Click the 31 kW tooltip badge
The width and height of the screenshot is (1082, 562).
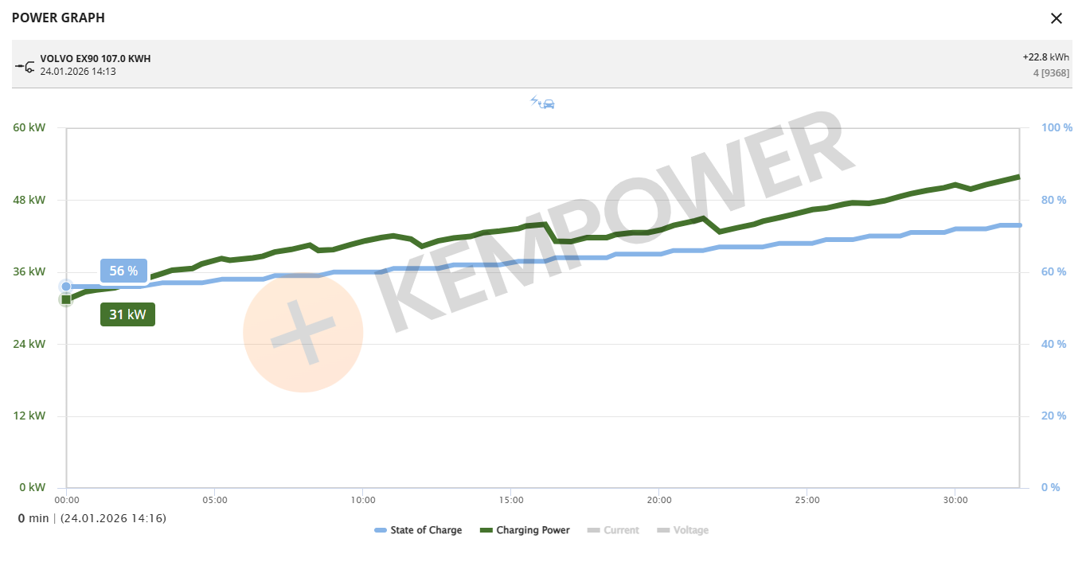(x=127, y=314)
